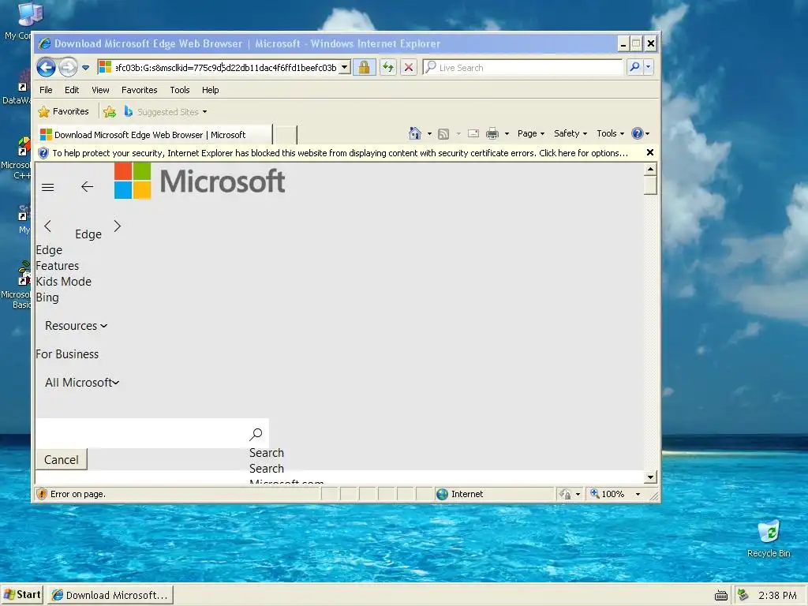Open the Tools command bar menu

(x=610, y=133)
